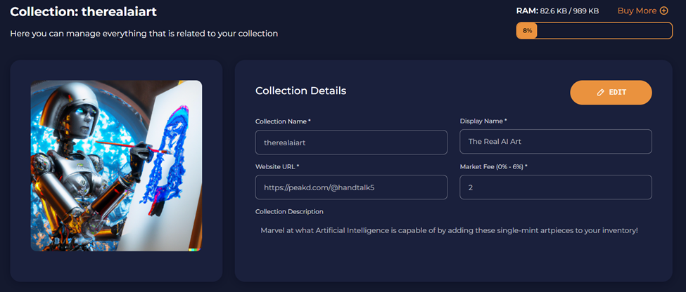Open the Buy More RAM link
686x292 pixels.
[x=642, y=11]
